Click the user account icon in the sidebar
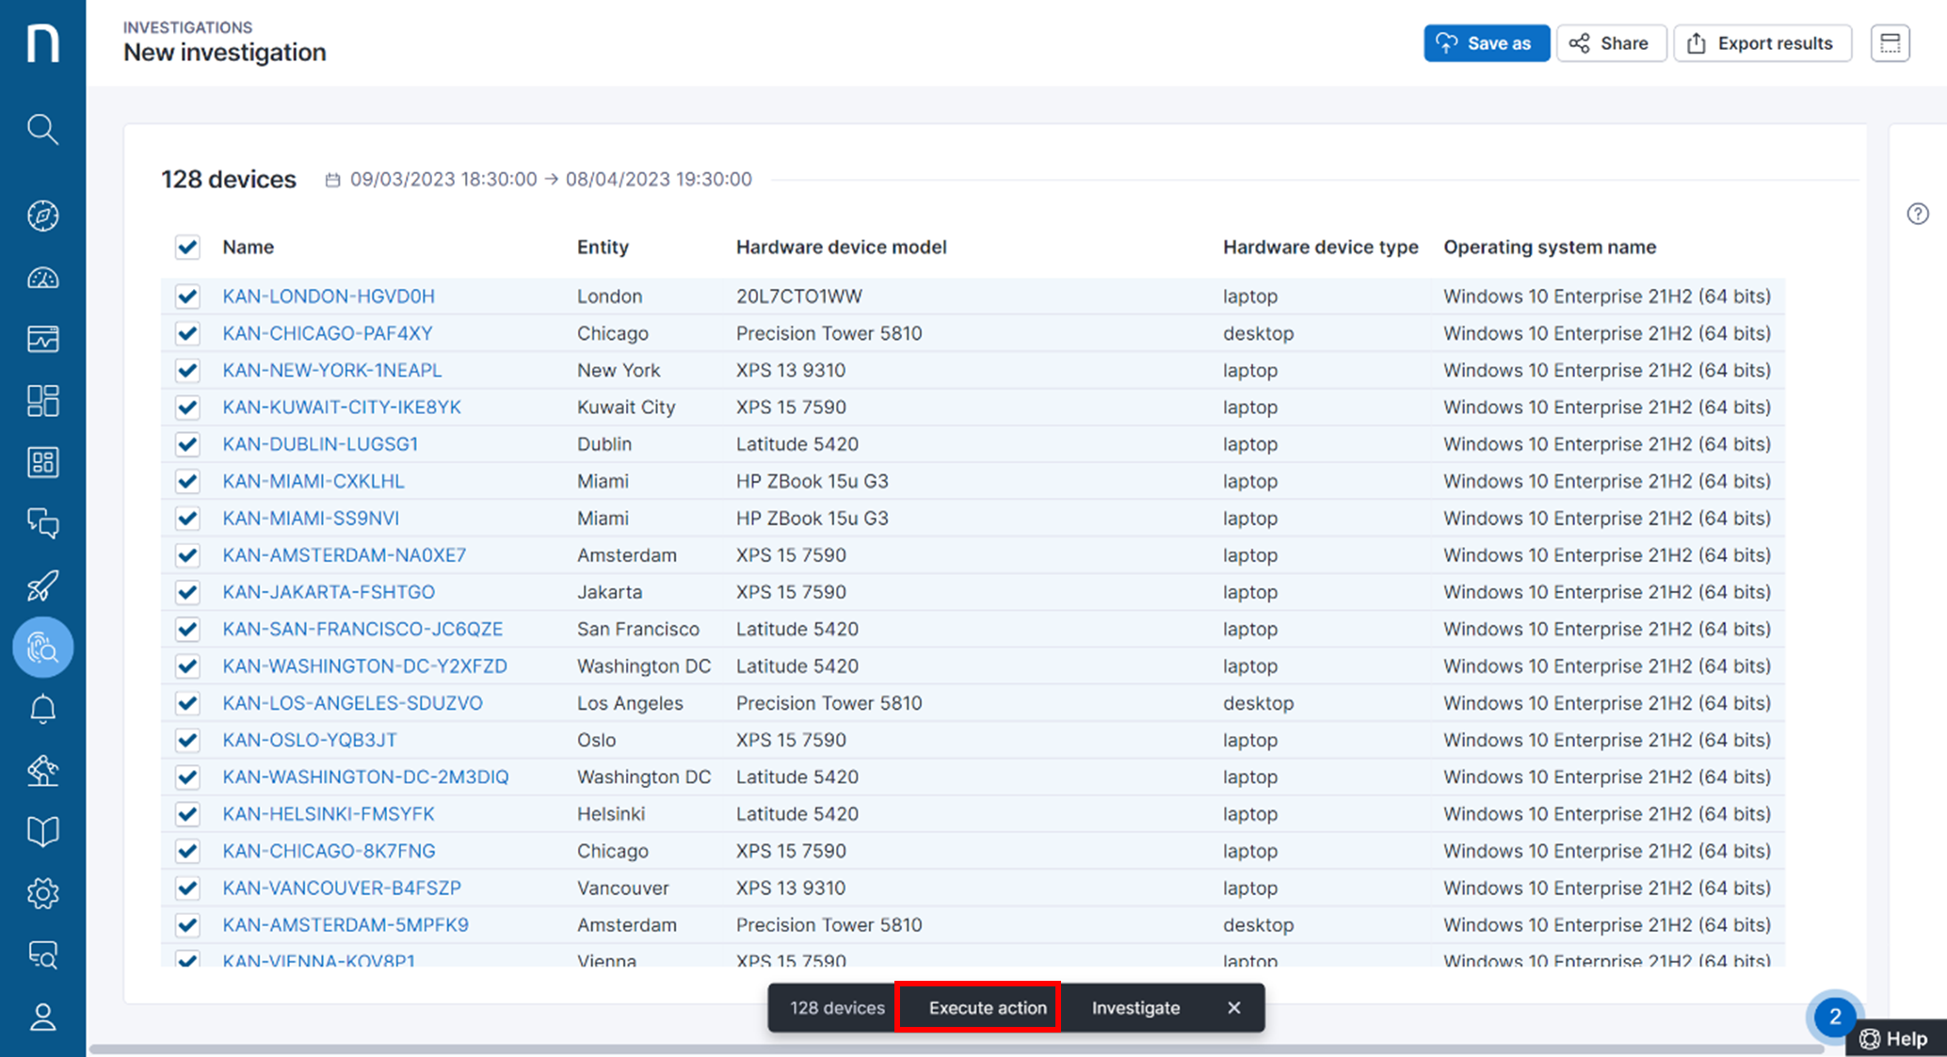This screenshot has width=1947, height=1057. tap(42, 1017)
